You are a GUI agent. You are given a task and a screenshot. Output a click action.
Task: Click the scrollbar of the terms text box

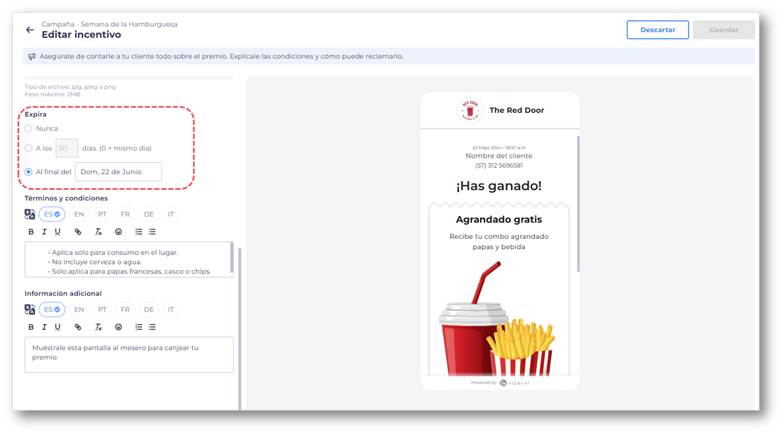click(x=232, y=258)
